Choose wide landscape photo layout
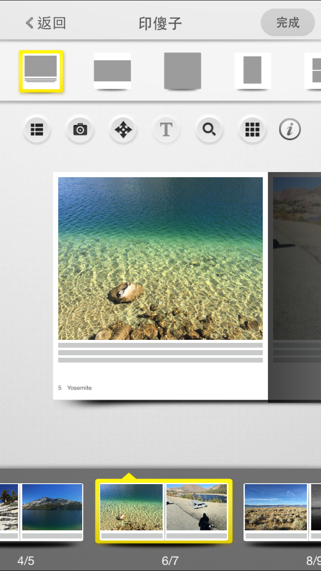321x571 pixels. pos(112,71)
